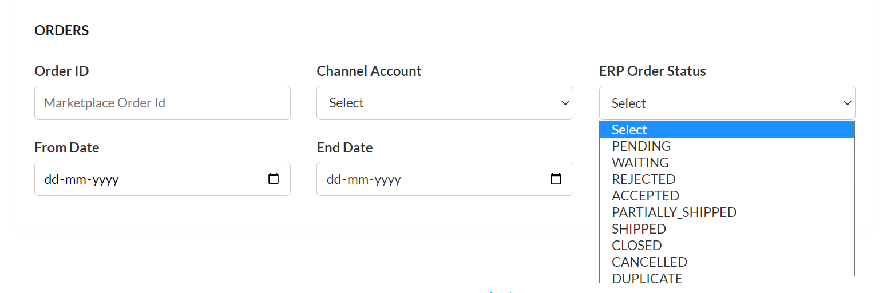
Task: Expand the Channel Account dropdown
Action: pyautogui.click(x=445, y=103)
